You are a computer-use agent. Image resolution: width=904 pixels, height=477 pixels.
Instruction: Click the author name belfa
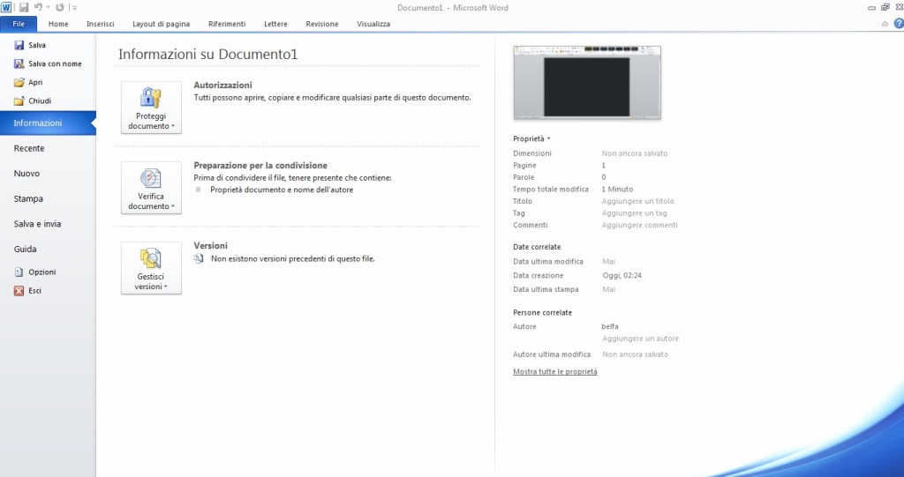pyautogui.click(x=610, y=326)
